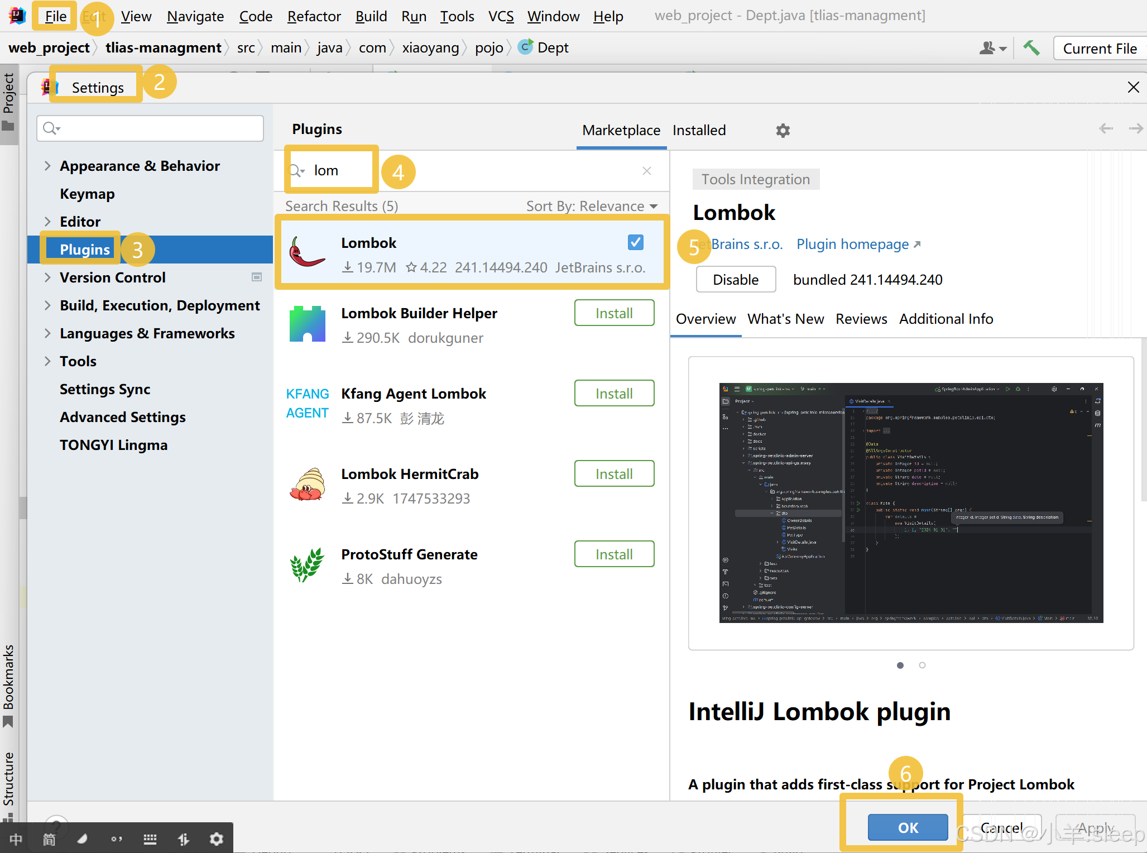Click the ProtoStuff Generate plugin icon
The width and height of the screenshot is (1147, 853).
306,565
